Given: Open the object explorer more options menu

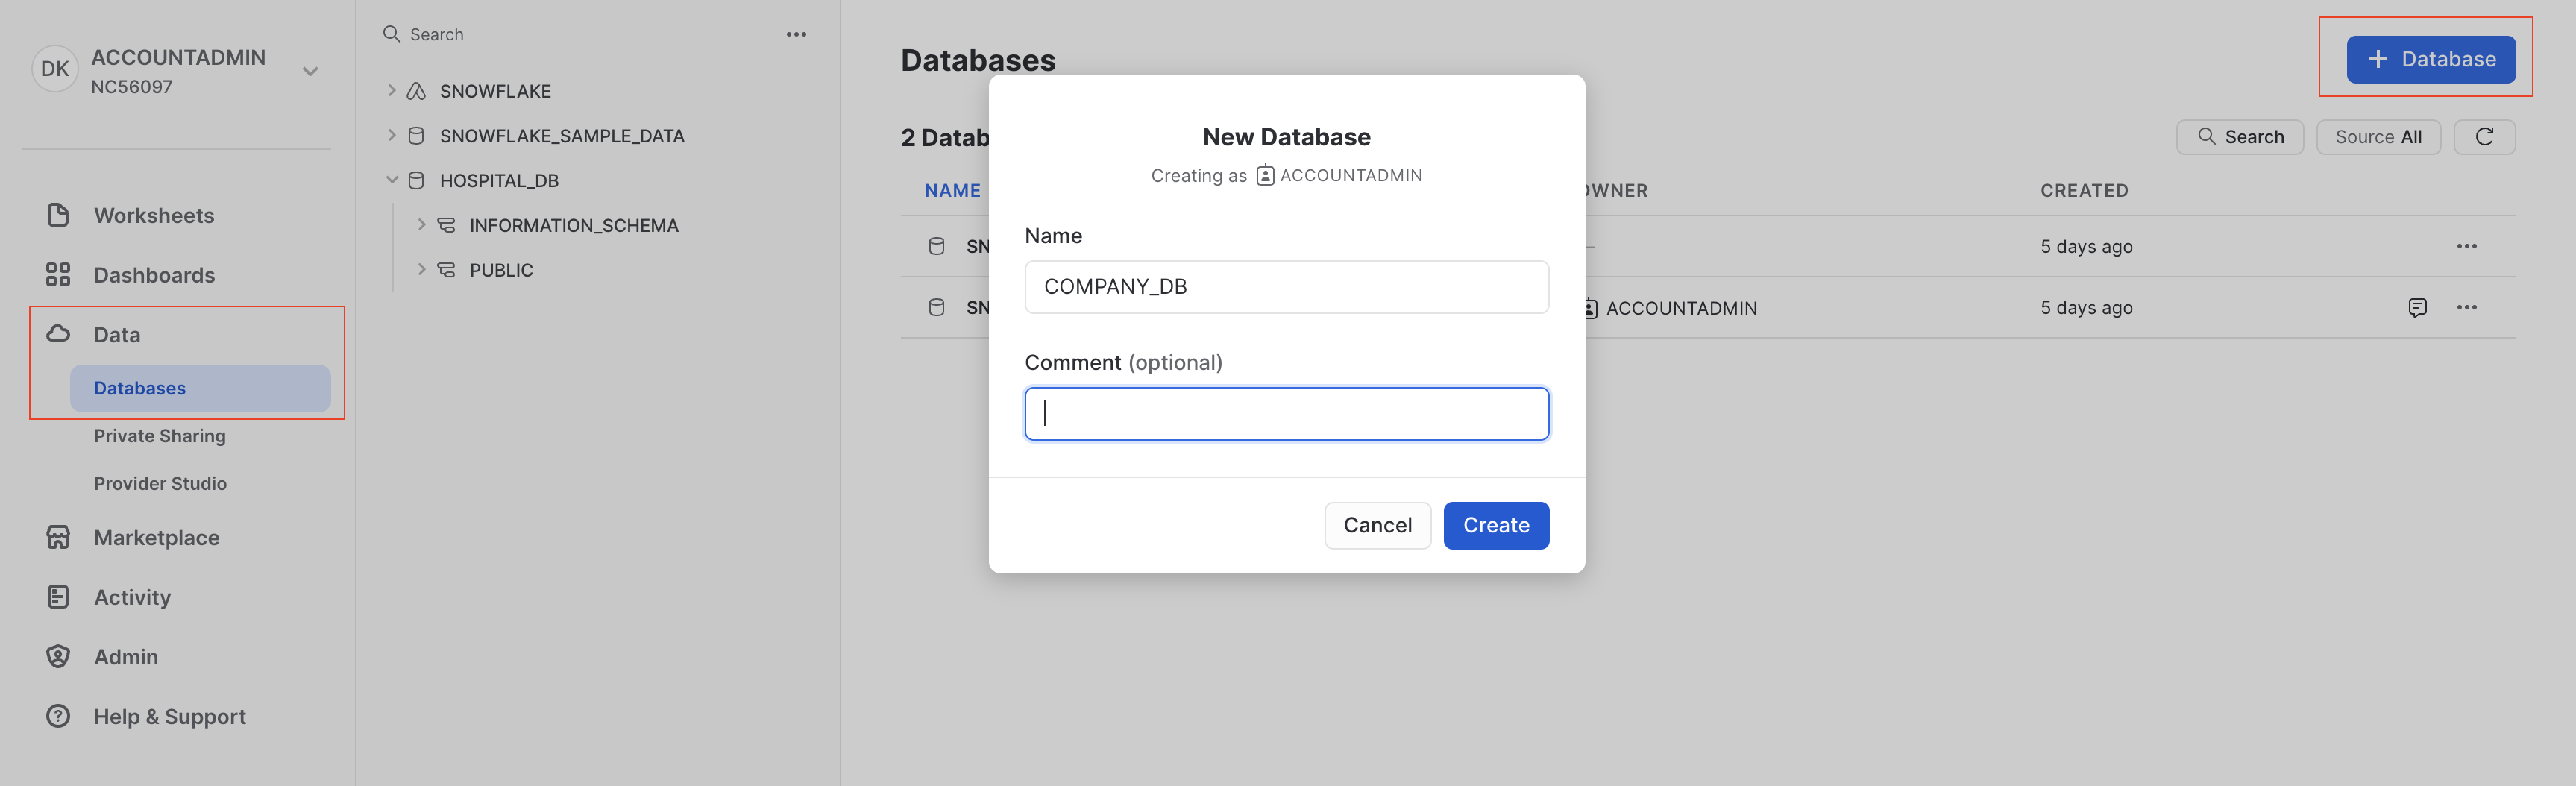Looking at the screenshot, I should [796, 34].
